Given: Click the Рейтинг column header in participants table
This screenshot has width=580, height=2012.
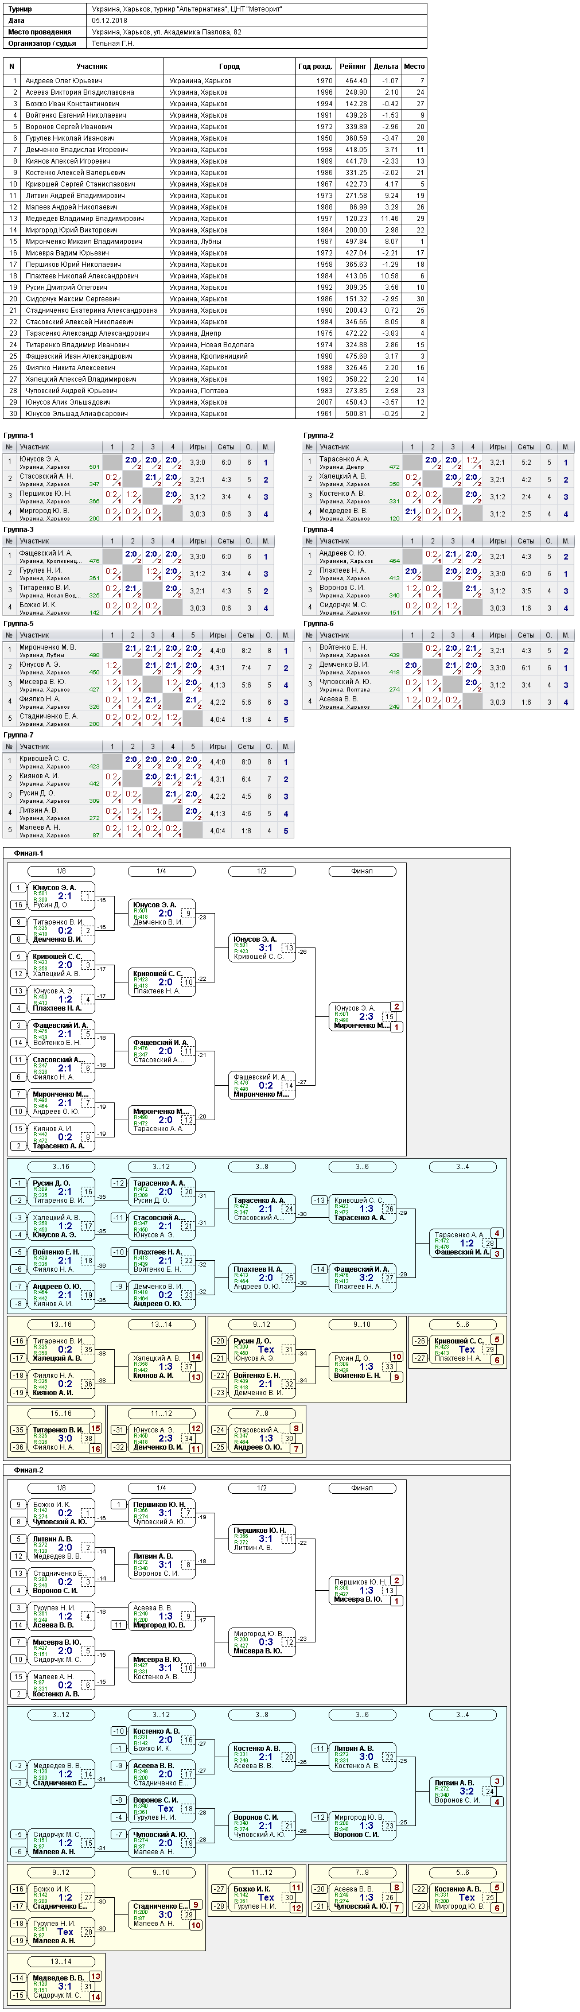Looking at the screenshot, I should pos(353,67).
